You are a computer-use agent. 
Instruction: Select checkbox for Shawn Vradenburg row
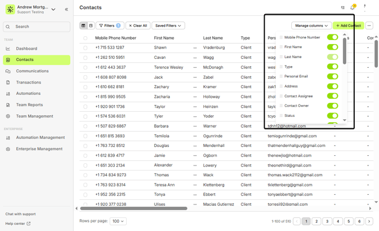click(85, 48)
